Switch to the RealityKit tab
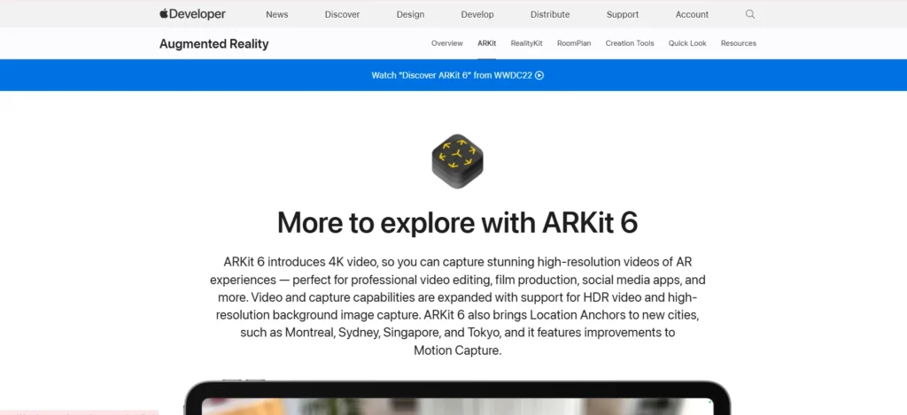The height and width of the screenshot is (415, 907). click(526, 43)
